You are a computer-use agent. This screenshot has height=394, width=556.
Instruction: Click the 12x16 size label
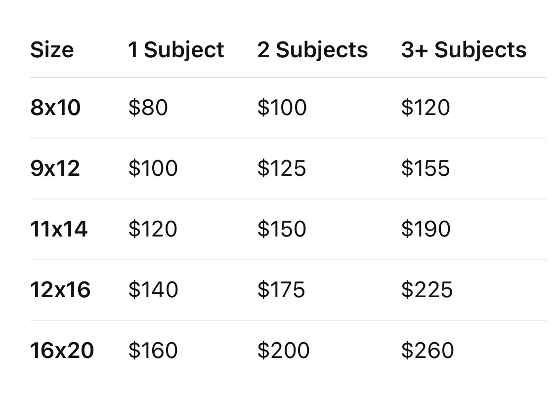click(61, 290)
